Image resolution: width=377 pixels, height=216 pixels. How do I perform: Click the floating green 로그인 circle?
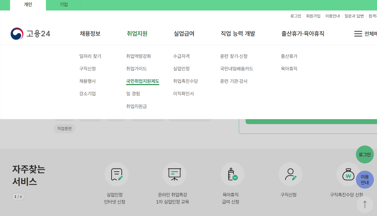[365, 154]
